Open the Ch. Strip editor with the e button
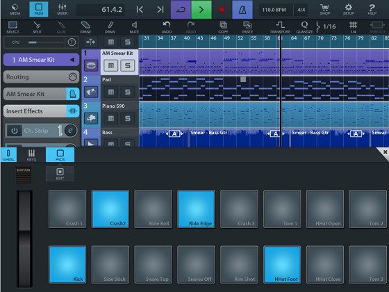This screenshot has height=292, width=389. click(x=70, y=131)
